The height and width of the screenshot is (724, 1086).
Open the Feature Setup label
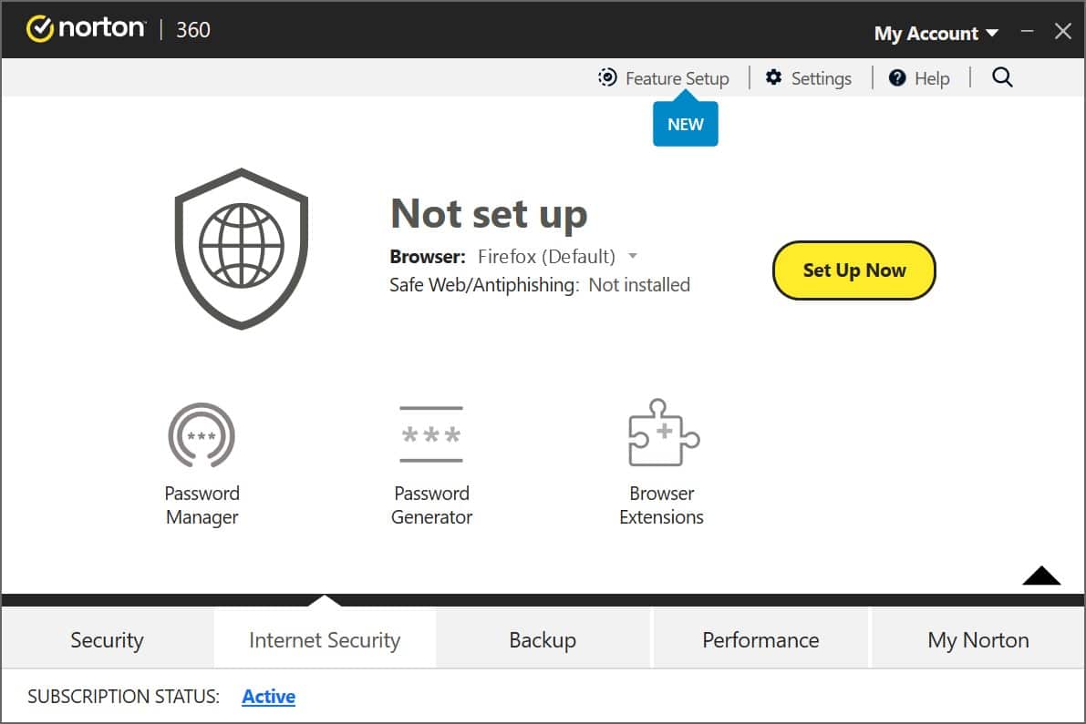pyautogui.click(x=677, y=79)
